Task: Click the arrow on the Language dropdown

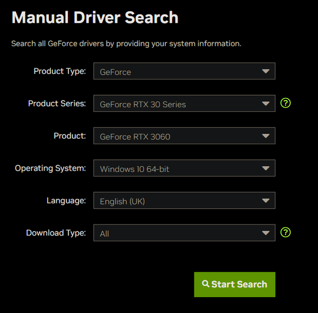Action: point(266,201)
